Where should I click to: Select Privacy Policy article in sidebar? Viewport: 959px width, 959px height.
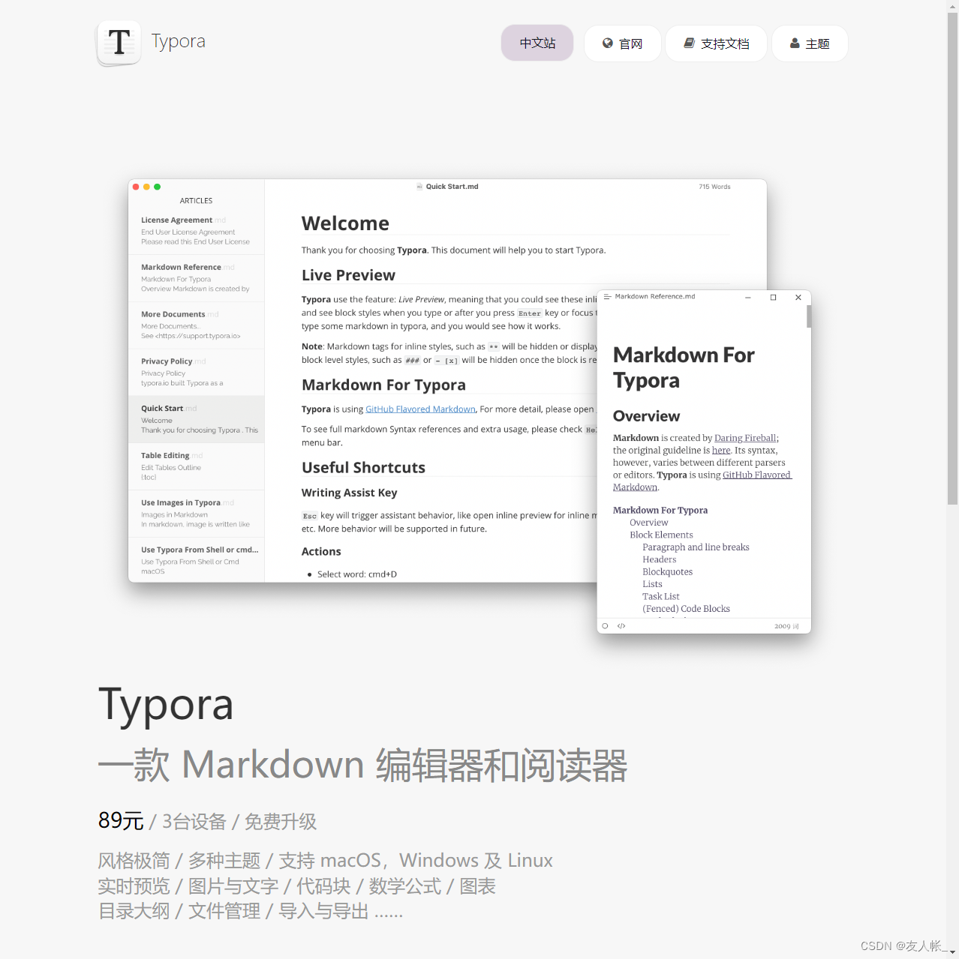[197, 373]
